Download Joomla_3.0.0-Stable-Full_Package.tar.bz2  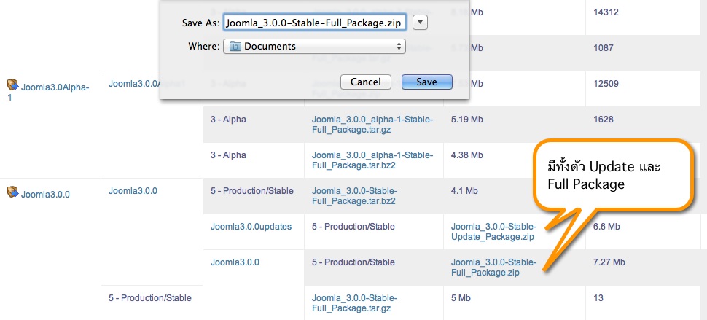coord(354,195)
